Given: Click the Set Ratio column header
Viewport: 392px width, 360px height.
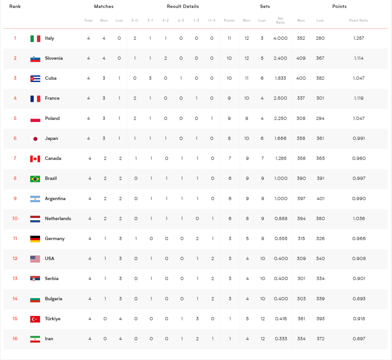Looking at the screenshot, I should 281,20.
